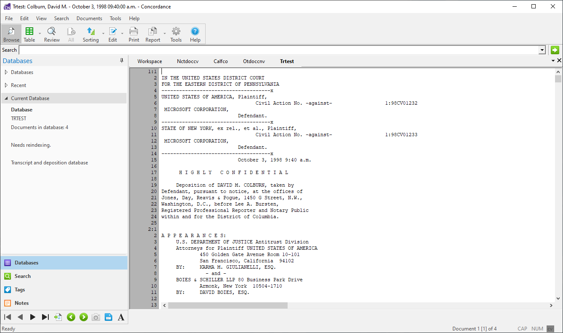Open Table view from the toolbar
Image resolution: width=563 pixels, height=333 pixels.
(x=29, y=34)
